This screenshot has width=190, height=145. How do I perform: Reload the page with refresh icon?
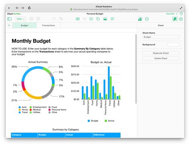pyautogui.click(x=29, y=8)
